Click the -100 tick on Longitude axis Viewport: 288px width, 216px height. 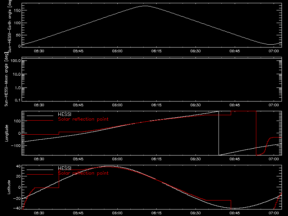[x=16, y=145]
